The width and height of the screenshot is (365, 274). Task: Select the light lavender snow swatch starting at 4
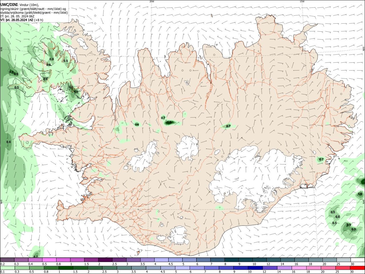tap(161, 260)
